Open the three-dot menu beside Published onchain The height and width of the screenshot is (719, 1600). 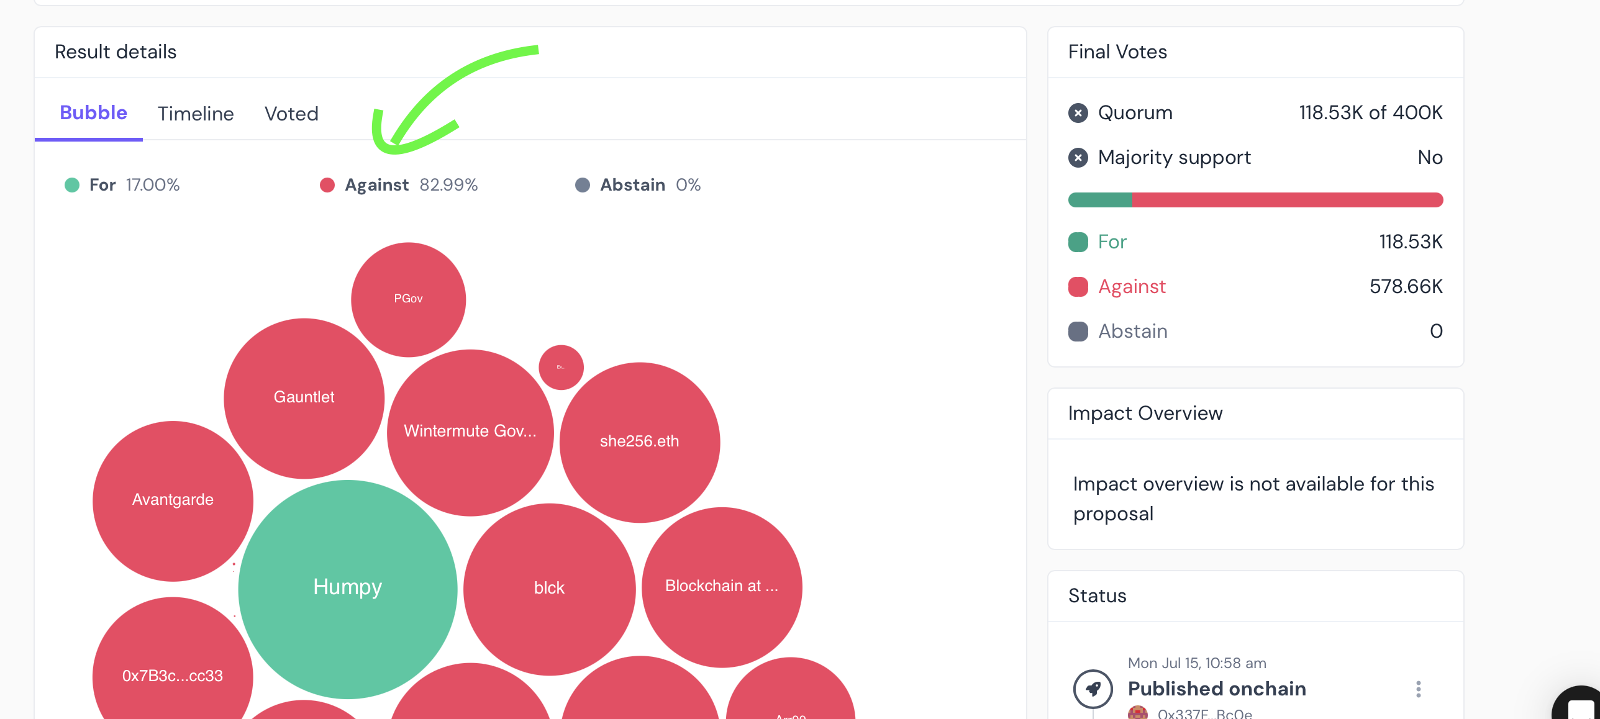pyautogui.click(x=1418, y=689)
